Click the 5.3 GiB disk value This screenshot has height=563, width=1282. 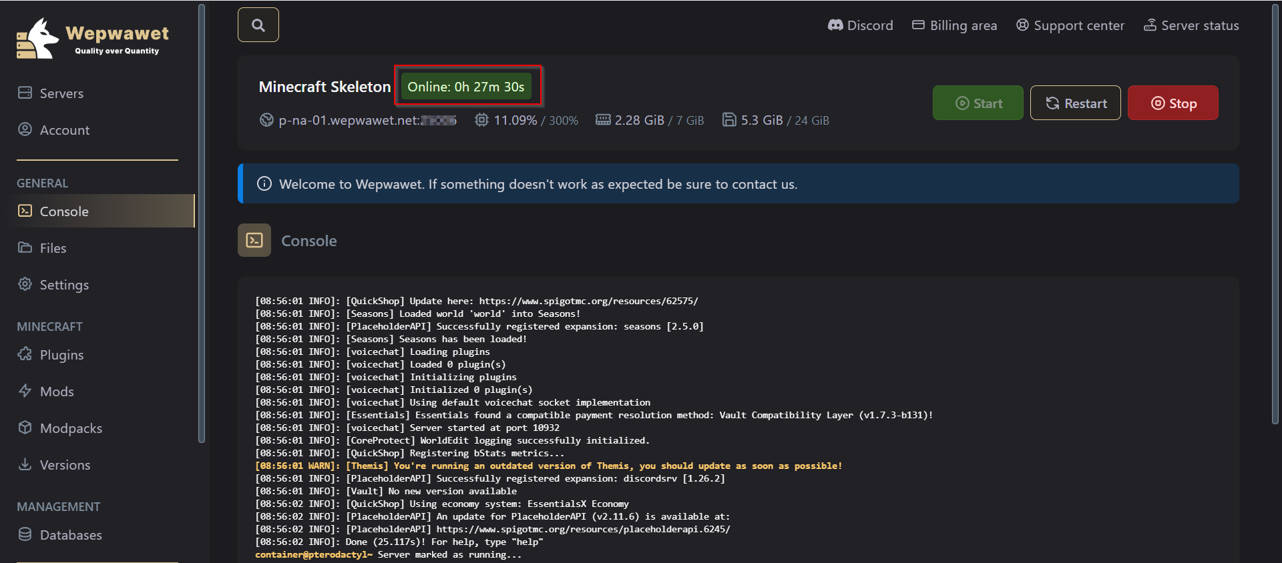point(762,121)
